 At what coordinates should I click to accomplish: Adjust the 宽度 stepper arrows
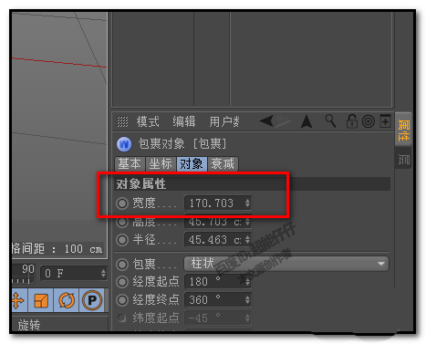click(x=247, y=203)
